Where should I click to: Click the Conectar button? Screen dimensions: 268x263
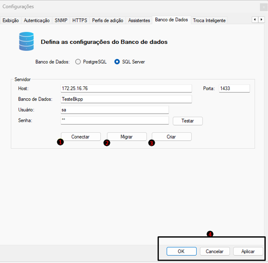pos(81,137)
